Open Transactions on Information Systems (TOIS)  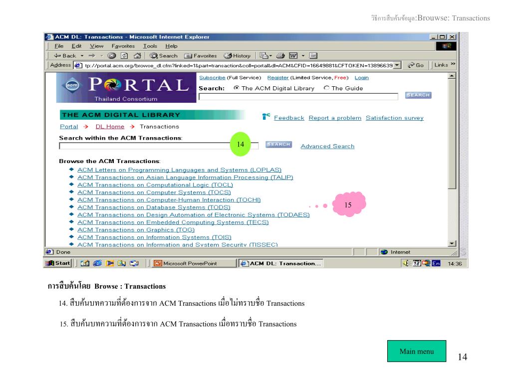155,237
